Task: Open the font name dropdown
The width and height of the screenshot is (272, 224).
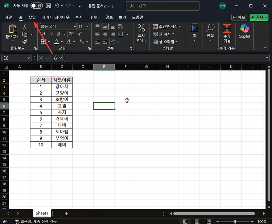Action: [x=75, y=27]
